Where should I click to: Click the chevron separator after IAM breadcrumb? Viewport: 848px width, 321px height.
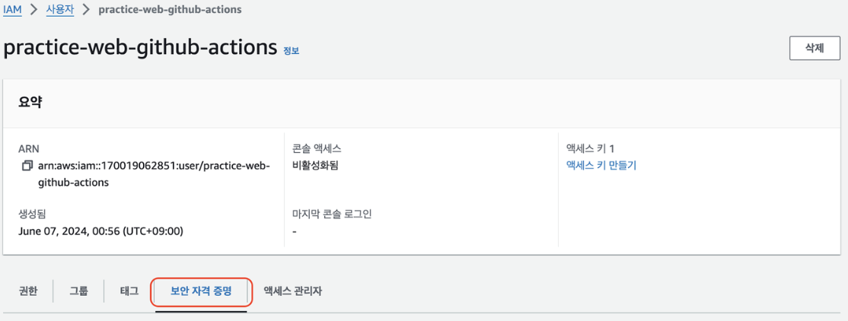tap(33, 10)
